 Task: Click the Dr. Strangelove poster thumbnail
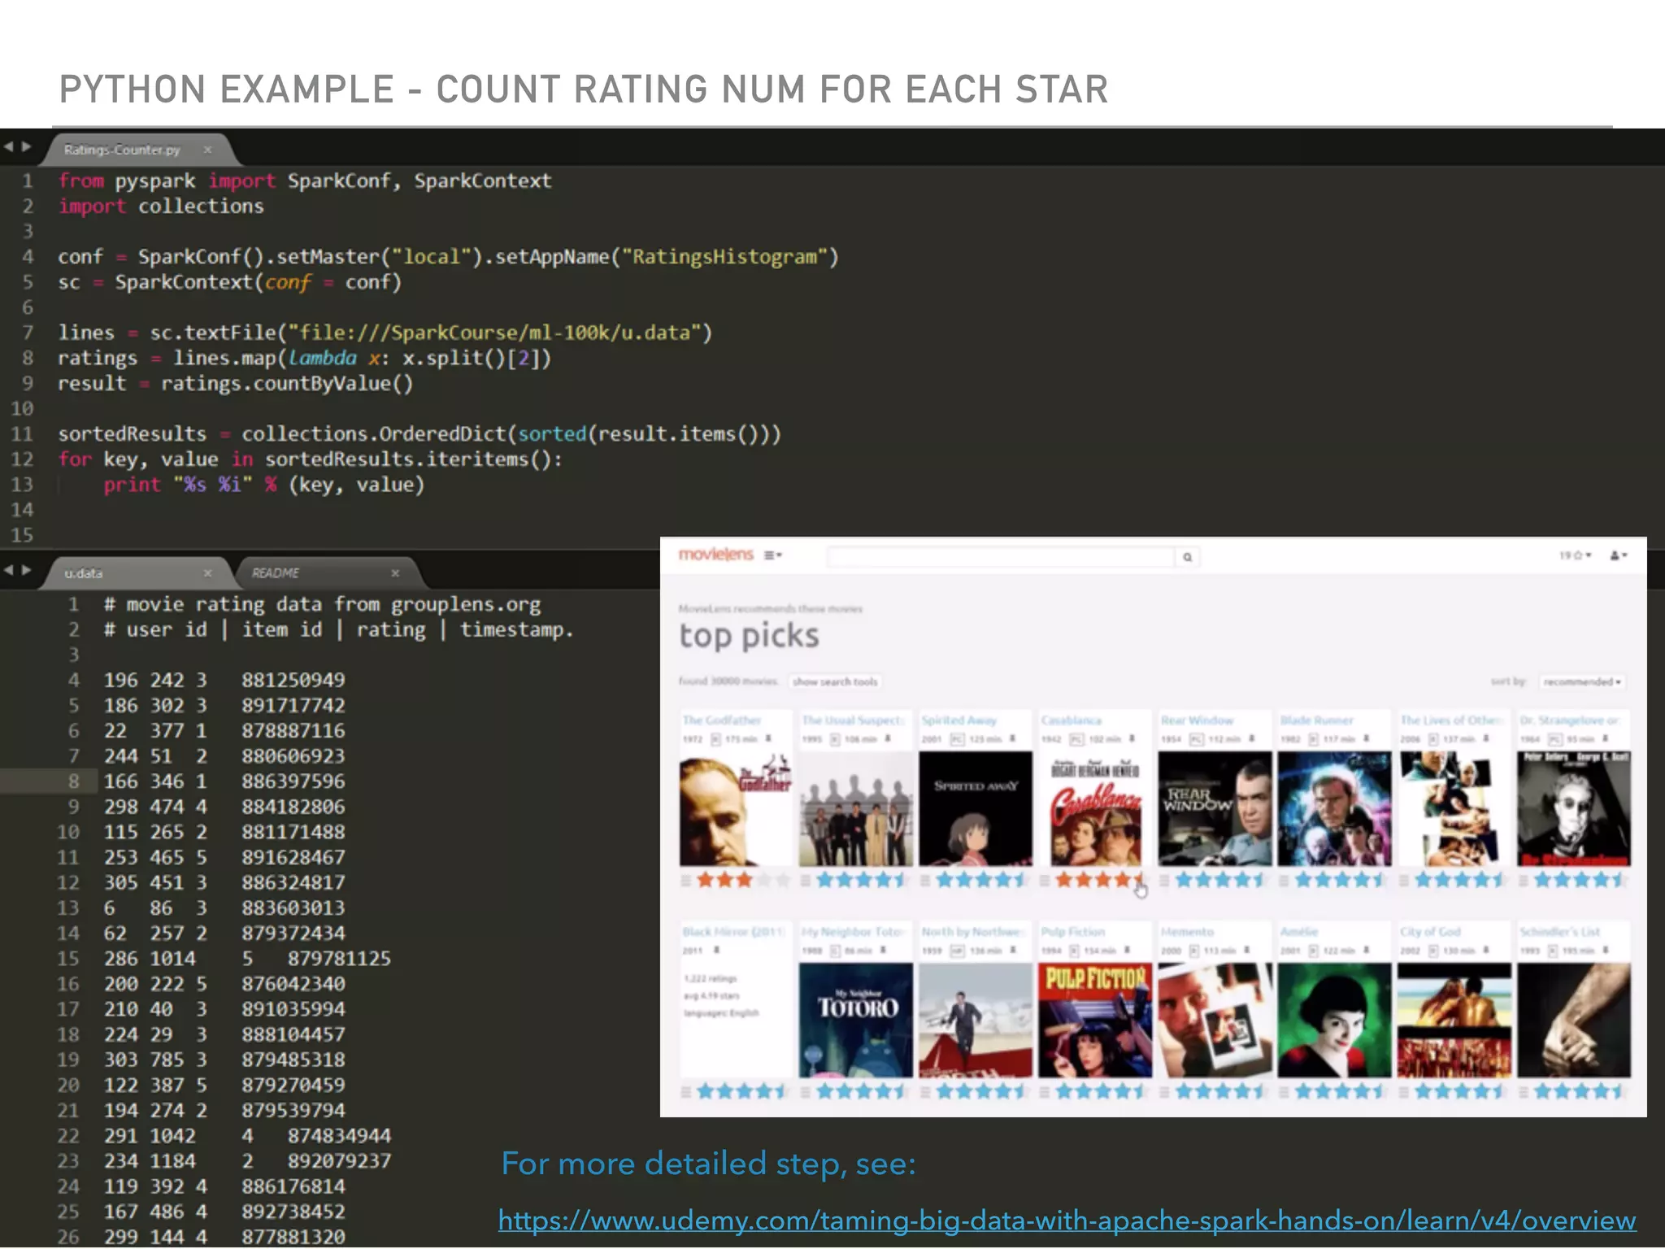pos(1574,809)
